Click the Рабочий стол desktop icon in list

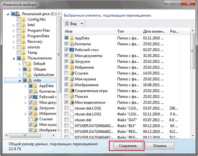71,50
